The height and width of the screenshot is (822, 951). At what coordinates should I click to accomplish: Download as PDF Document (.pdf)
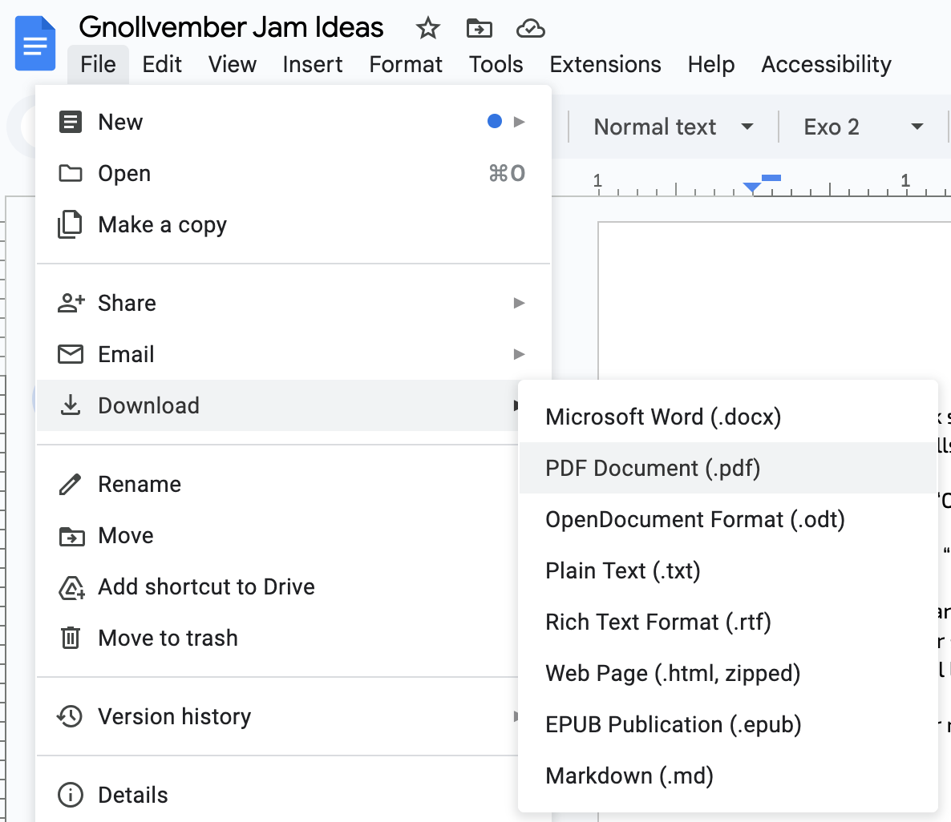(653, 468)
